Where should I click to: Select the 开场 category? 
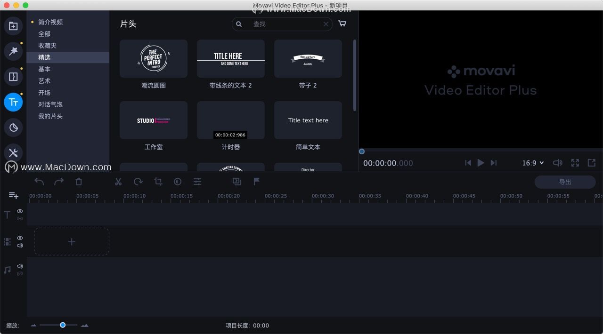pos(44,93)
